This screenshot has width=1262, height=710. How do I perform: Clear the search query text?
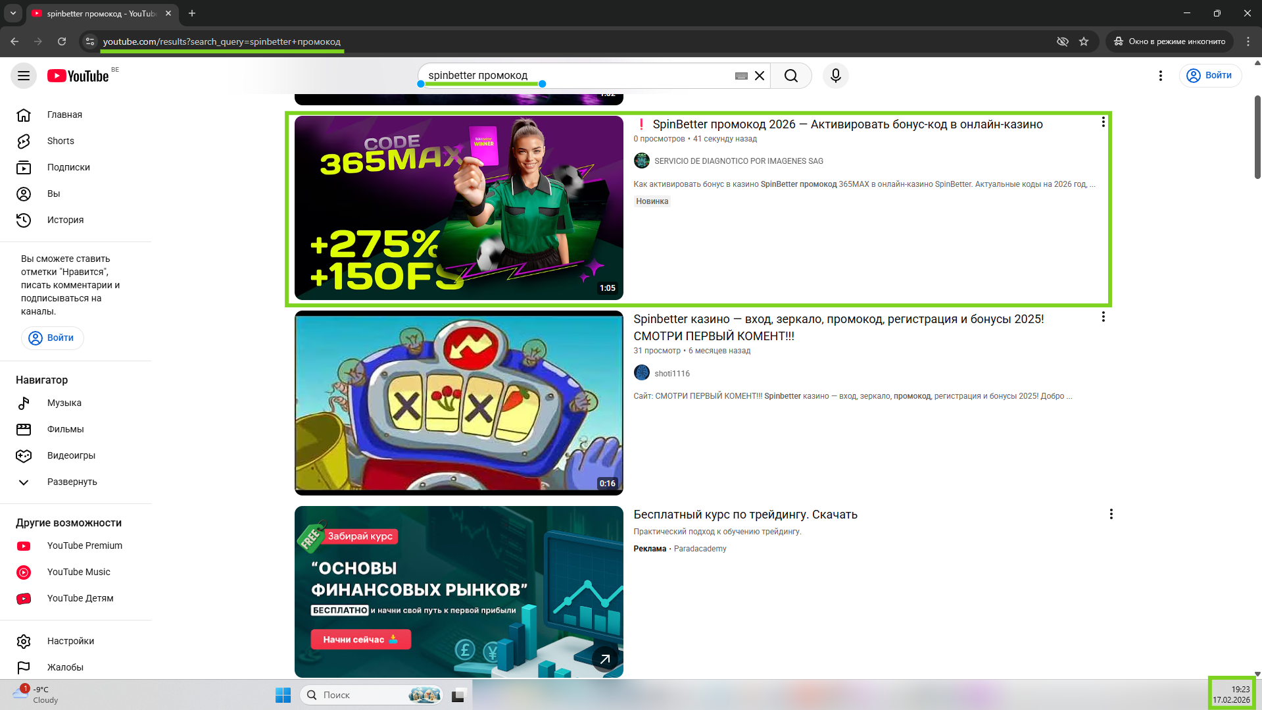[760, 76]
